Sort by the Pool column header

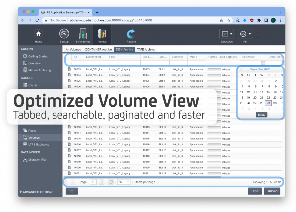[124, 57]
